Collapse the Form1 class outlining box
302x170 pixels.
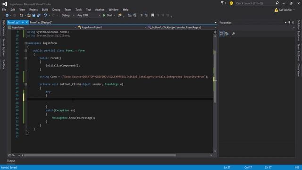pos(25,51)
